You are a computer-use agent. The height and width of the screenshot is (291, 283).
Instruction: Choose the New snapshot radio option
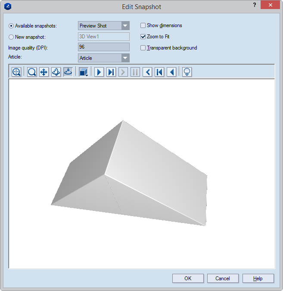click(11, 37)
